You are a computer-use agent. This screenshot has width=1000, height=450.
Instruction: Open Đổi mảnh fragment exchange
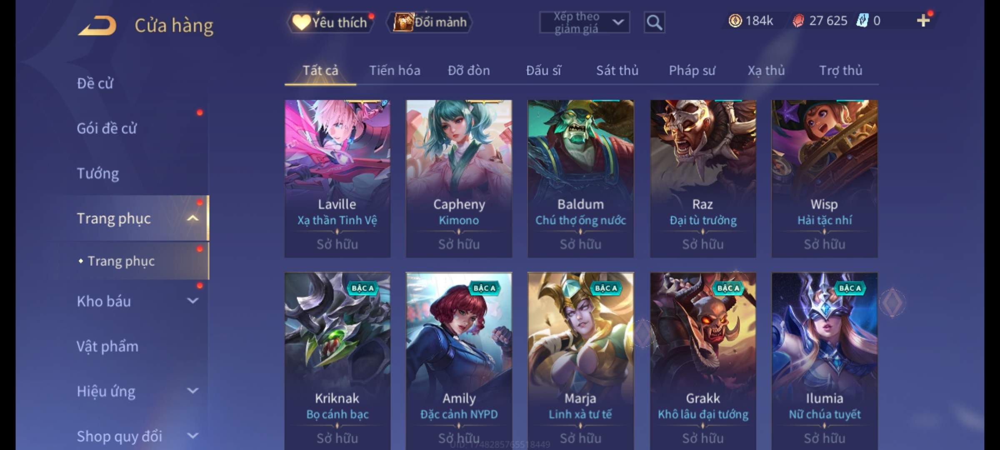pyautogui.click(x=430, y=22)
